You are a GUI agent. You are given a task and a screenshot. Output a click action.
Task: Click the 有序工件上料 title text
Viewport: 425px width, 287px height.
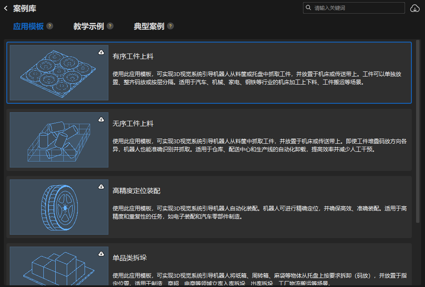(133, 57)
